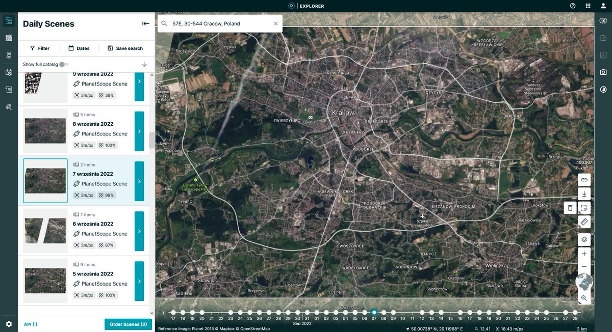Toggle Show full catalog switch

pyautogui.click(x=63, y=64)
